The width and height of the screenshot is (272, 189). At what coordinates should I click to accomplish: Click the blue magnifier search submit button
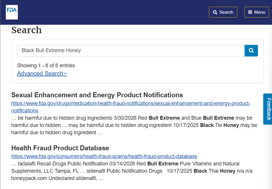[251, 51]
